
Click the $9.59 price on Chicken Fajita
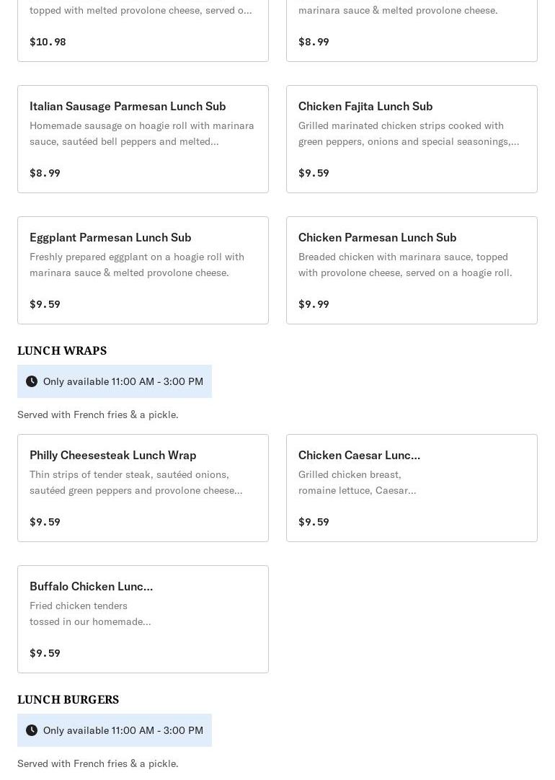point(314,173)
